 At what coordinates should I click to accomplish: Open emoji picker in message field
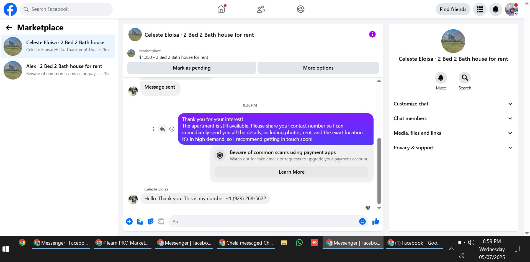[362, 221]
